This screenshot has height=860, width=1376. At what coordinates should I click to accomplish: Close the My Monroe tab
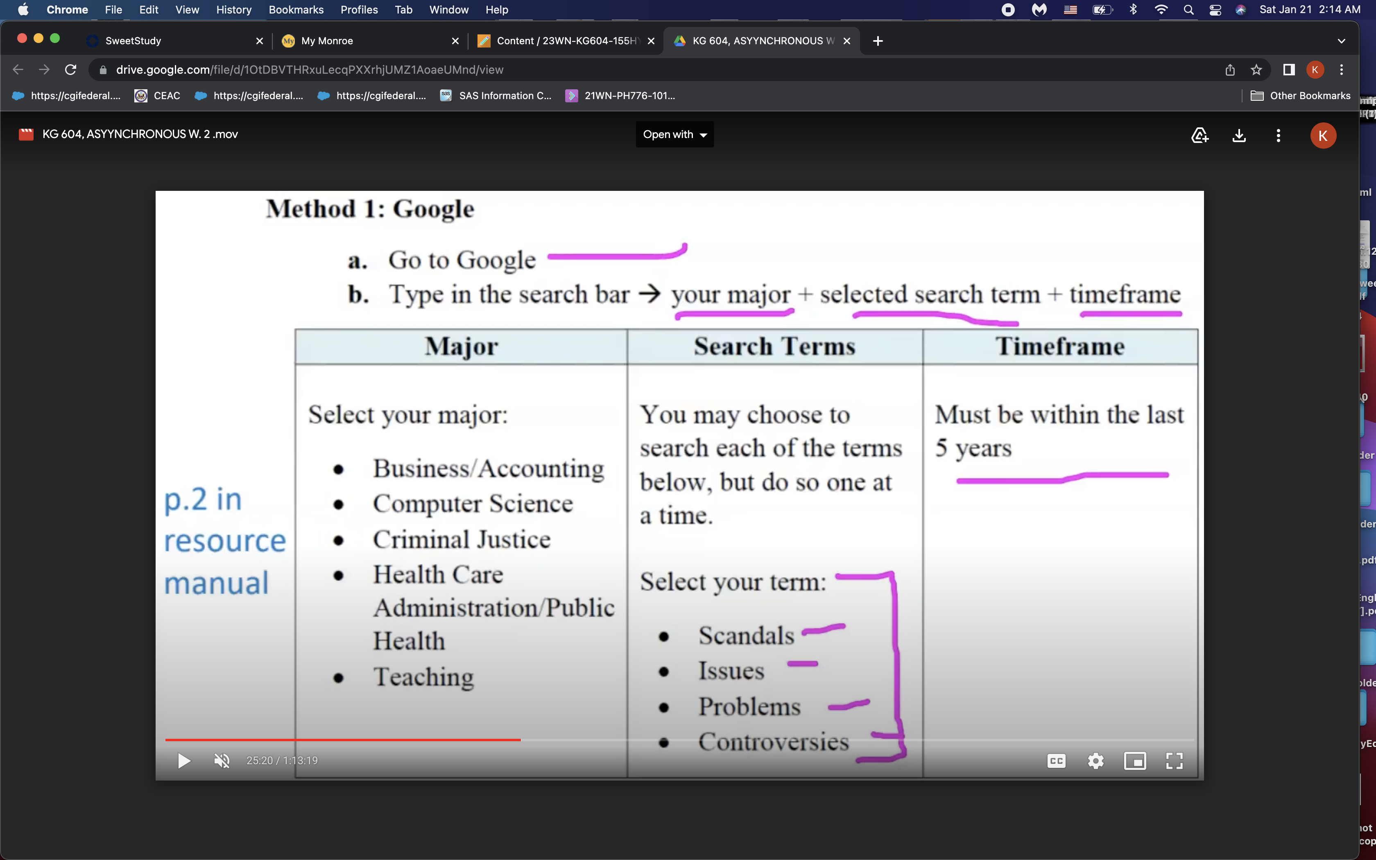pos(455,41)
